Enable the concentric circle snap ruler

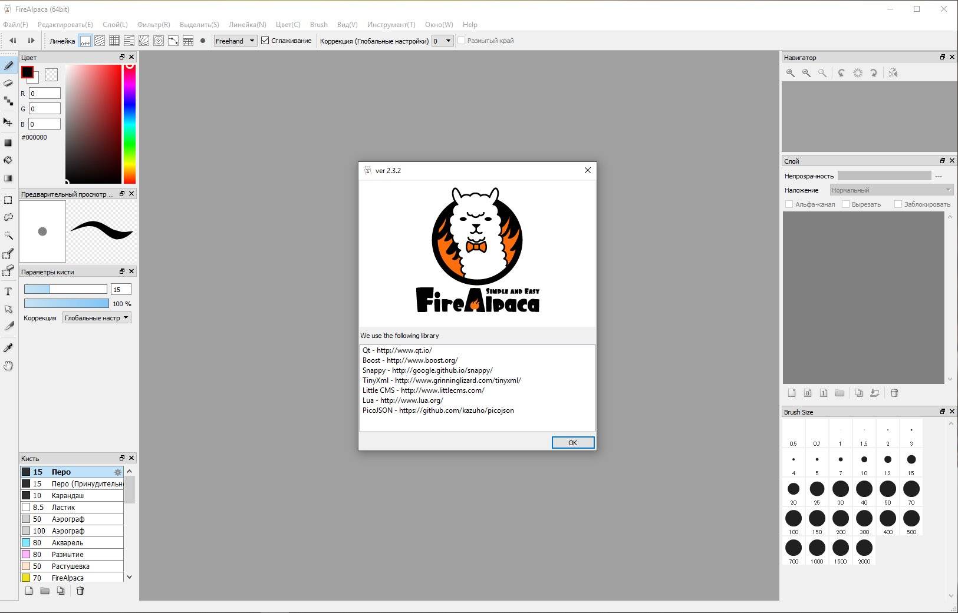159,41
